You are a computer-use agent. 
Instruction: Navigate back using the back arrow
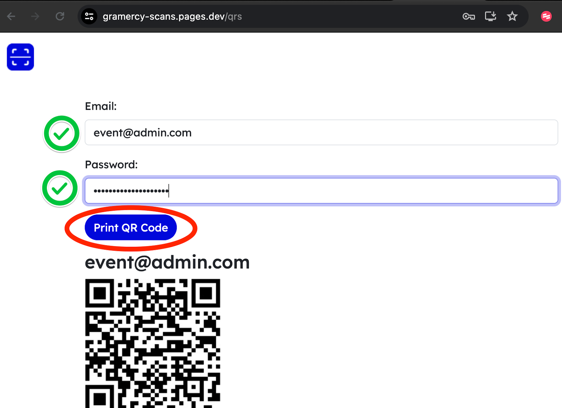pyautogui.click(x=11, y=16)
